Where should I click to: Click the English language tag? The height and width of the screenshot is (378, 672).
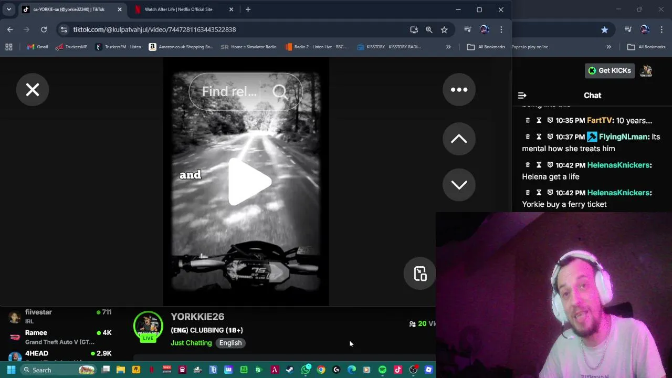point(230,343)
